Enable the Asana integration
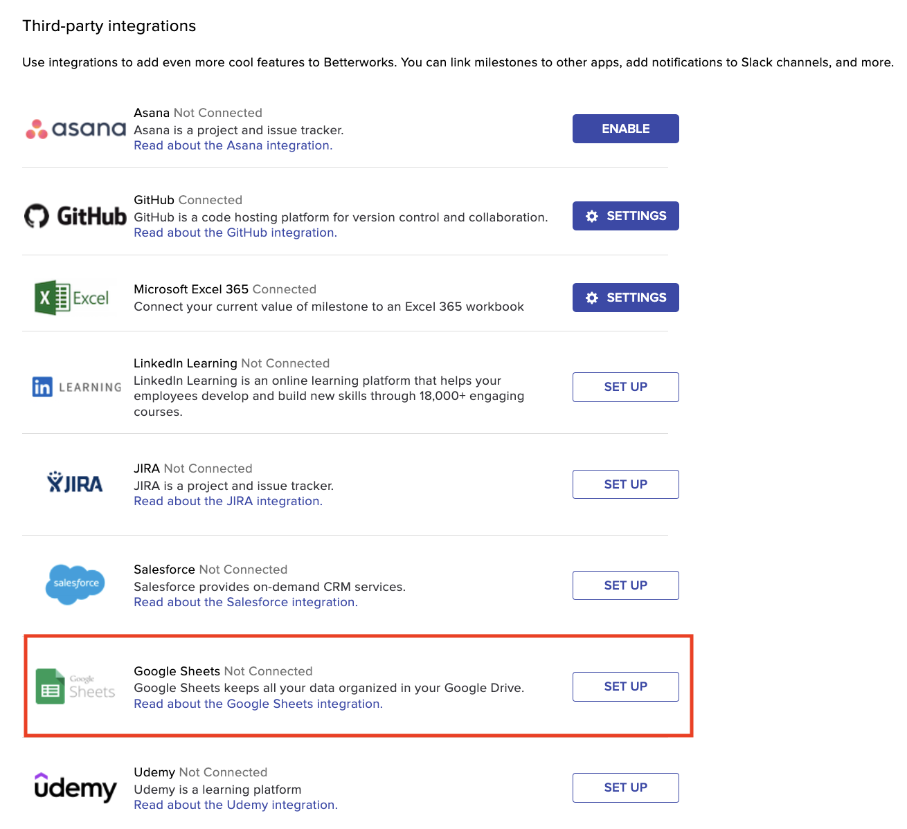907x829 pixels. [x=626, y=129]
